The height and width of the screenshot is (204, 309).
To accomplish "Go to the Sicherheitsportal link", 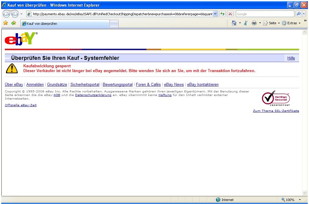I will click(85, 84).
